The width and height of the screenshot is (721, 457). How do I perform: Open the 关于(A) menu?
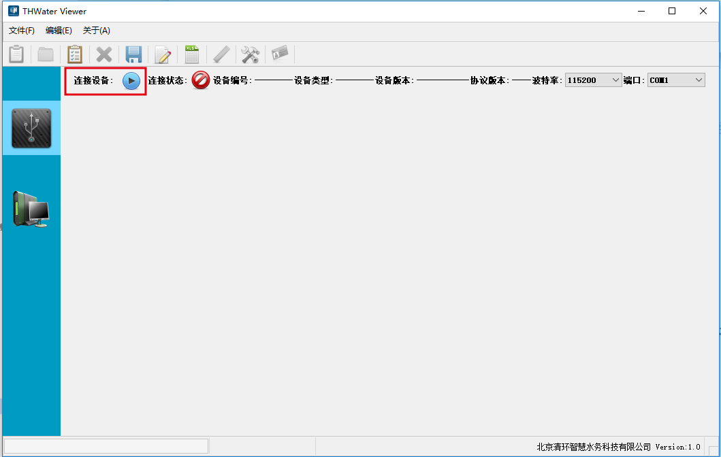(x=97, y=31)
